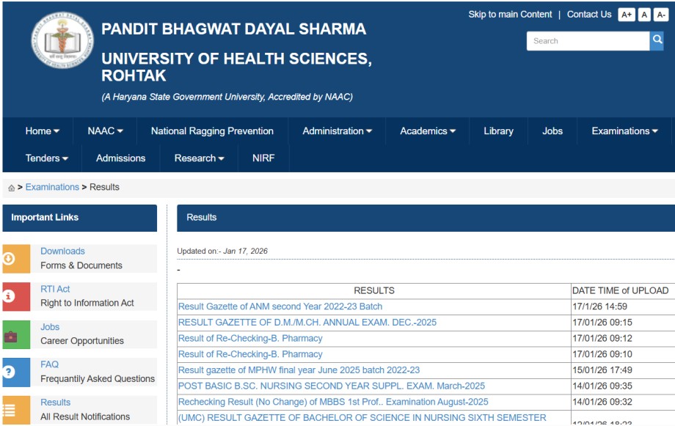This screenshot has height=426, width=675.
Task: Click Skip to main Content link
Action: pyautogui.click(x=510, y=15)
